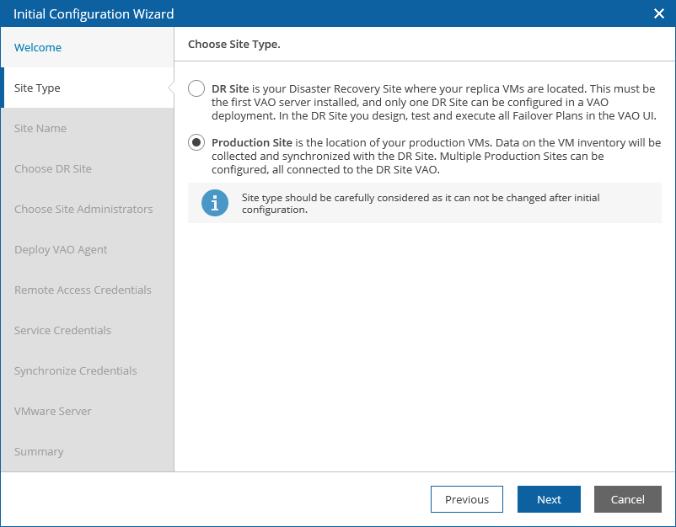The image size is (676, 527).
Task: Select the Production Site radio button
Action: pos(196,142)
